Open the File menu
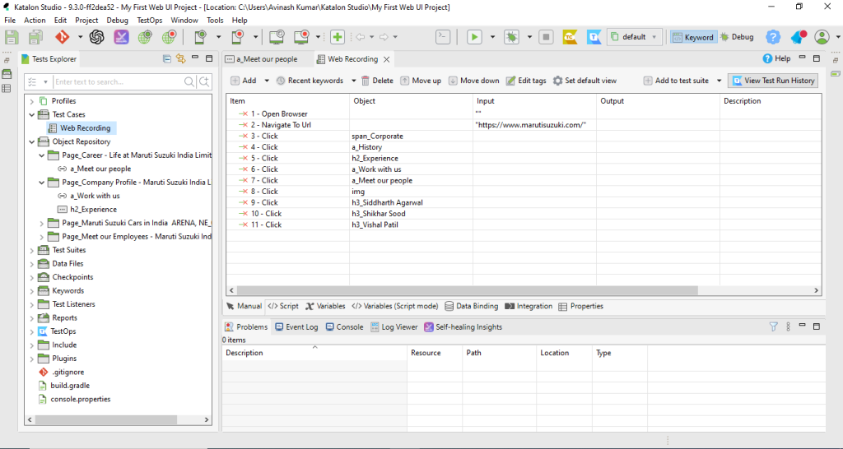The width and height of the screenshot is (843, 449). 10,21
